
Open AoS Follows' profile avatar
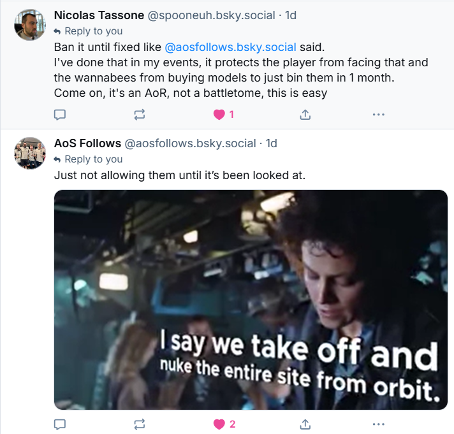click(x=30, y=153)
